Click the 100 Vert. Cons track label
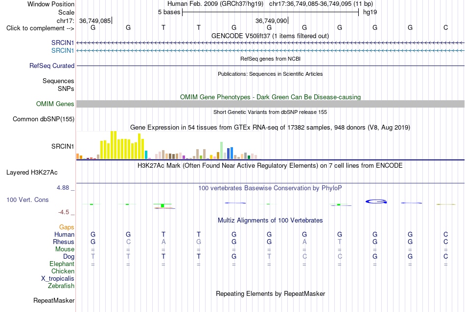Screen dimensions: 465x312 click(x=27, y=200)
